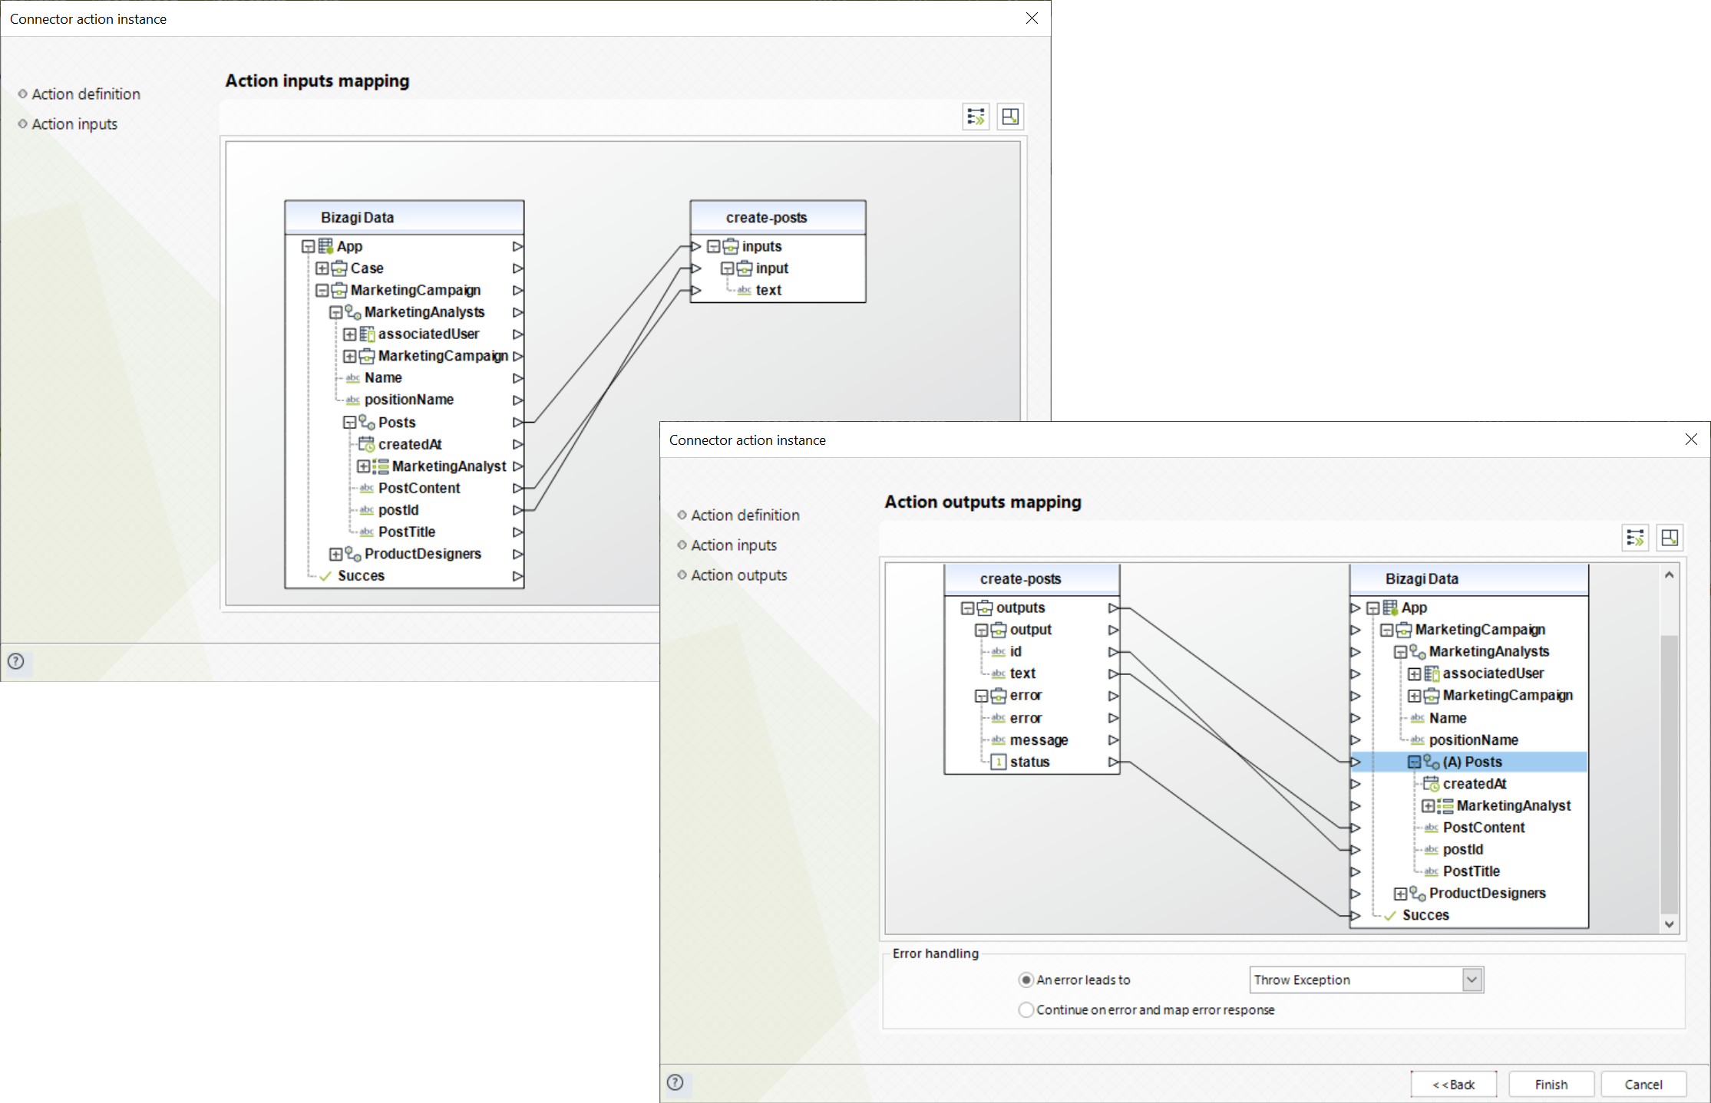
Task: Open Action inputs step in inputs window
Action: [74, 123]
